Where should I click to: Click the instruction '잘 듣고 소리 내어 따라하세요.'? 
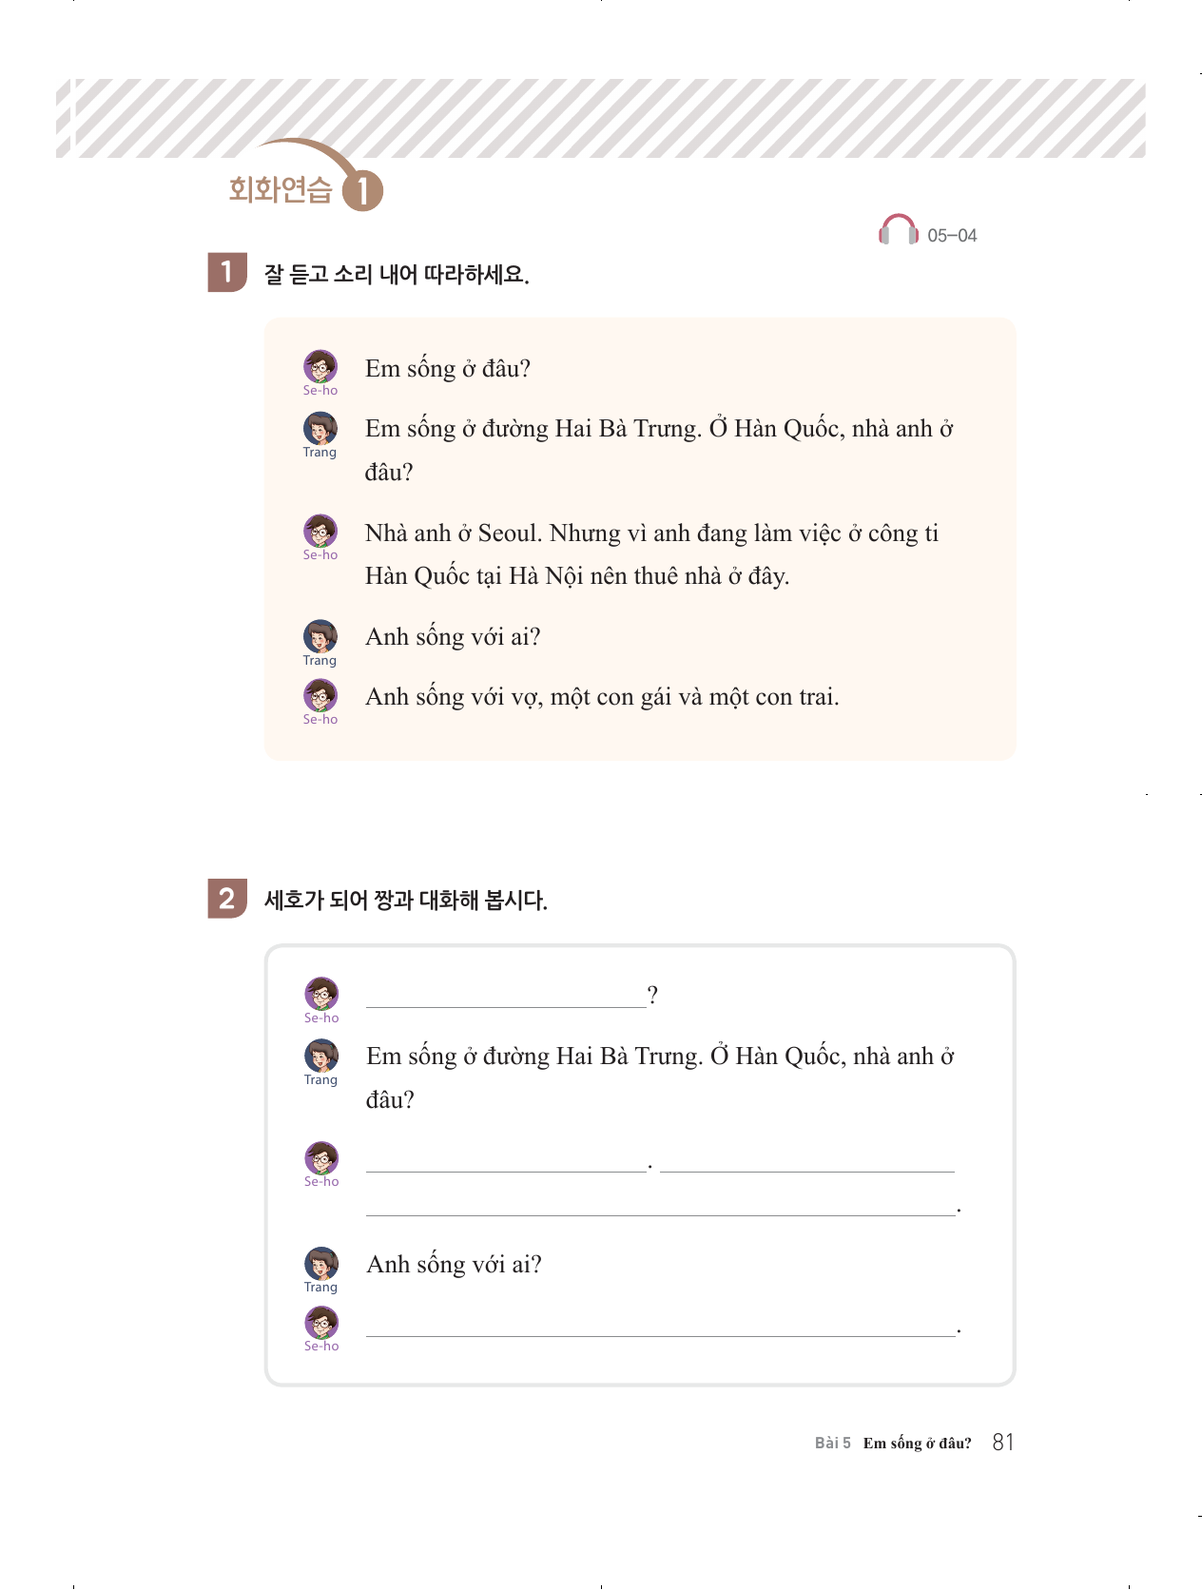coord(397,275)
